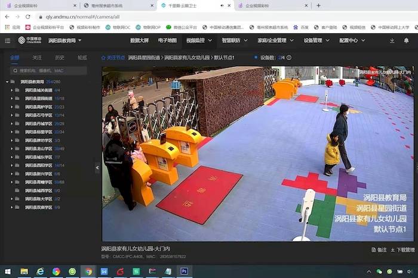Open Photoshop from the taskbar
Image resolution: width=418 pixels, height=278 pixels.
point(184,271)
